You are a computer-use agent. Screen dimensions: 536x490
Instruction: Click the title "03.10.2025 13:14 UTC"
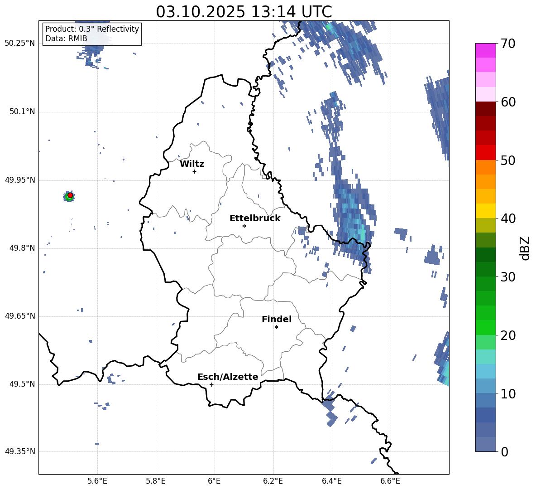pyautogui.click(x=244, y=12)
